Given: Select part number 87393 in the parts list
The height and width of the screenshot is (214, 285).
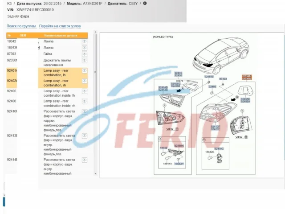Looking at the screenshot, I should point(12,53).
